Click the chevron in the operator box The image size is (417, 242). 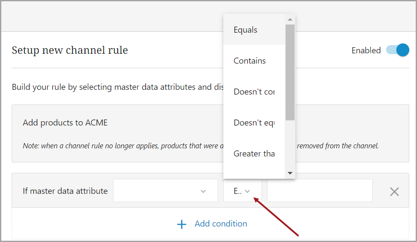tap(247, 191)
